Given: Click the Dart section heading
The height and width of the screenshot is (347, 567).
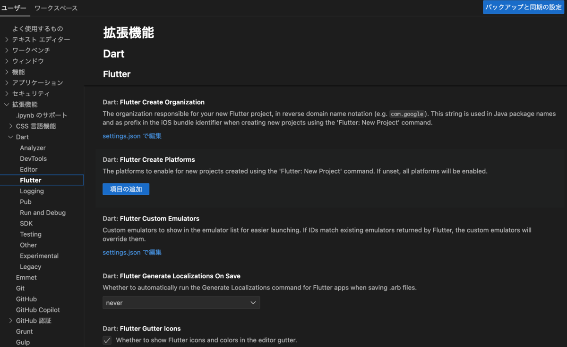Looking at the screenshot, I should [x=114, y=54].
